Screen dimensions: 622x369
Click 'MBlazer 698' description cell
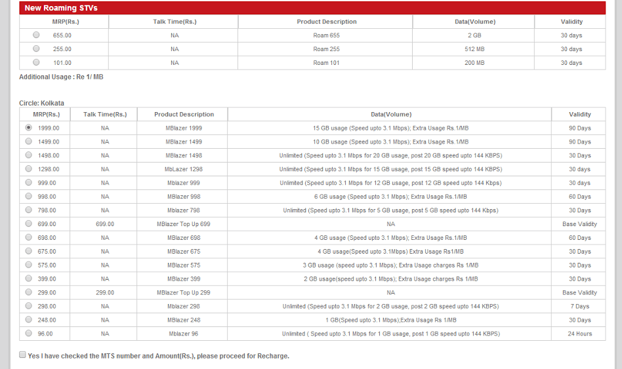pyautogui.click(x=184, y=238)
